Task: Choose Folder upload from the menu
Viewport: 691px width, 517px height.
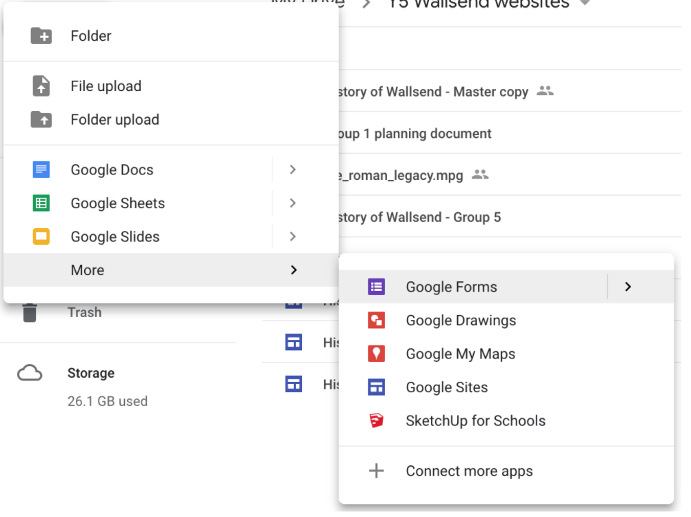Action: click(x=172, y=121)
